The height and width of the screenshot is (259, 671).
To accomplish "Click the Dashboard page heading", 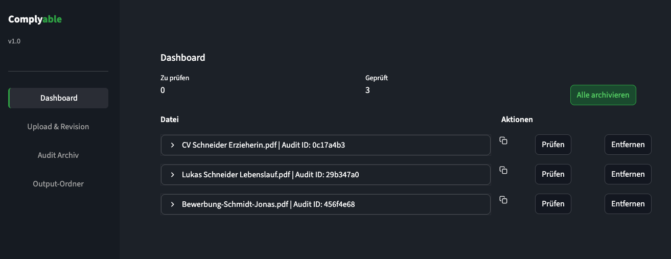I will pyautogui.click(x=183, y=58).
